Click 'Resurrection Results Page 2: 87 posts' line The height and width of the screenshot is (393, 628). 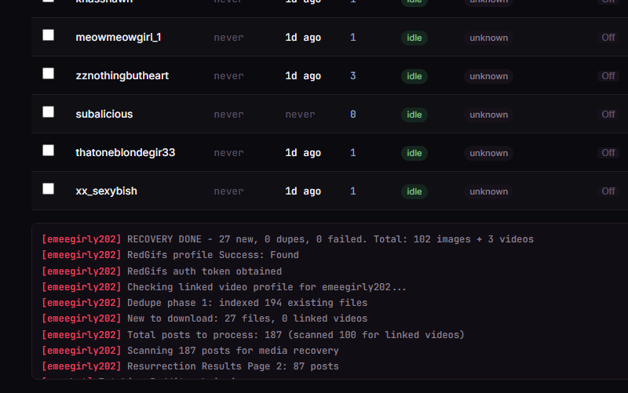pos(190,366)
